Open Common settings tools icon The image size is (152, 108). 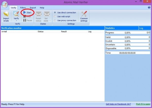click(x=84, y=14)
